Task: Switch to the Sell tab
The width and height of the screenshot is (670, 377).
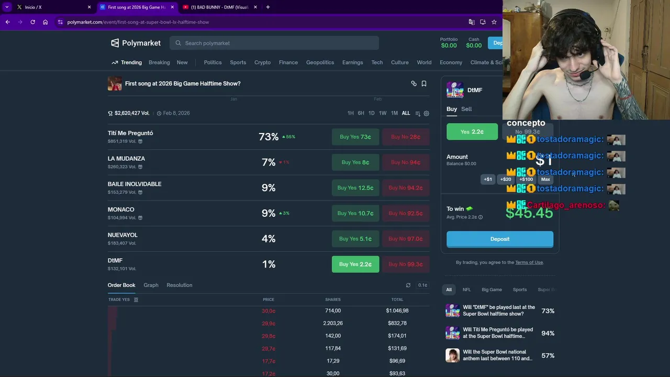Action: point(466,109)
